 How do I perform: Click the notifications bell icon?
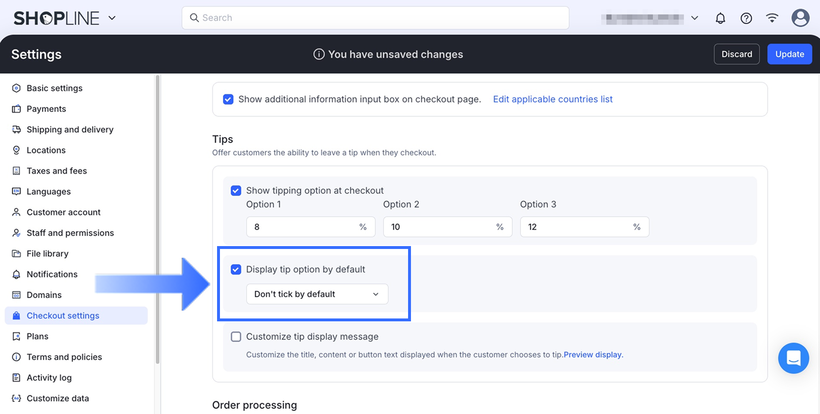click(x=720, y=18)
